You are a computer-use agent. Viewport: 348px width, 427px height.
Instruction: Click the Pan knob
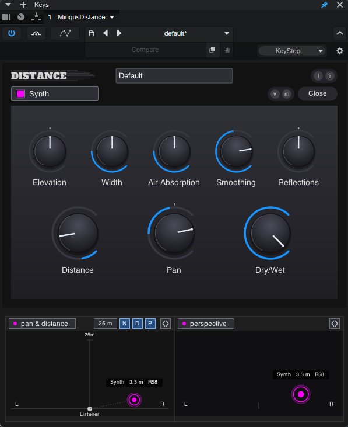click(174, 233)
